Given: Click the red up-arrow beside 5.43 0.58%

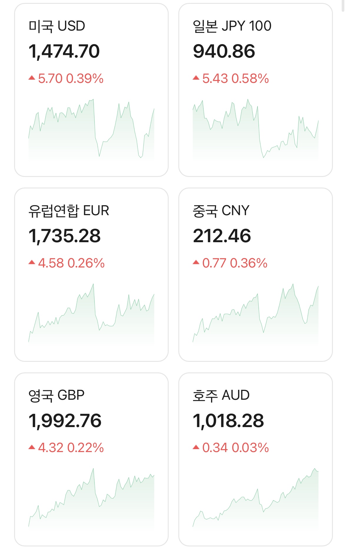Looking at the screenshot, I should 196,78.
